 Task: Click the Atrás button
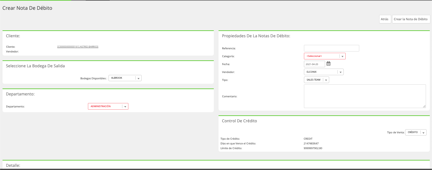click(x=385, y=19)
